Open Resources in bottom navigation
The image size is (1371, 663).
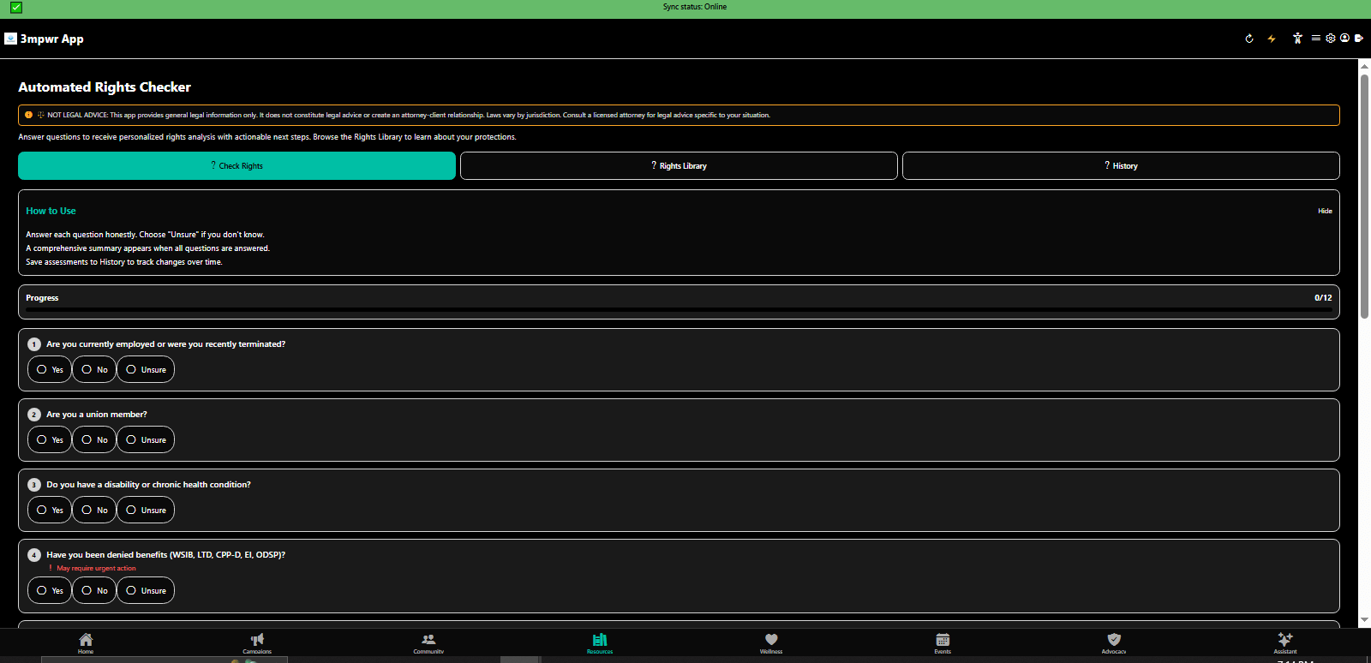pos(600,643)
